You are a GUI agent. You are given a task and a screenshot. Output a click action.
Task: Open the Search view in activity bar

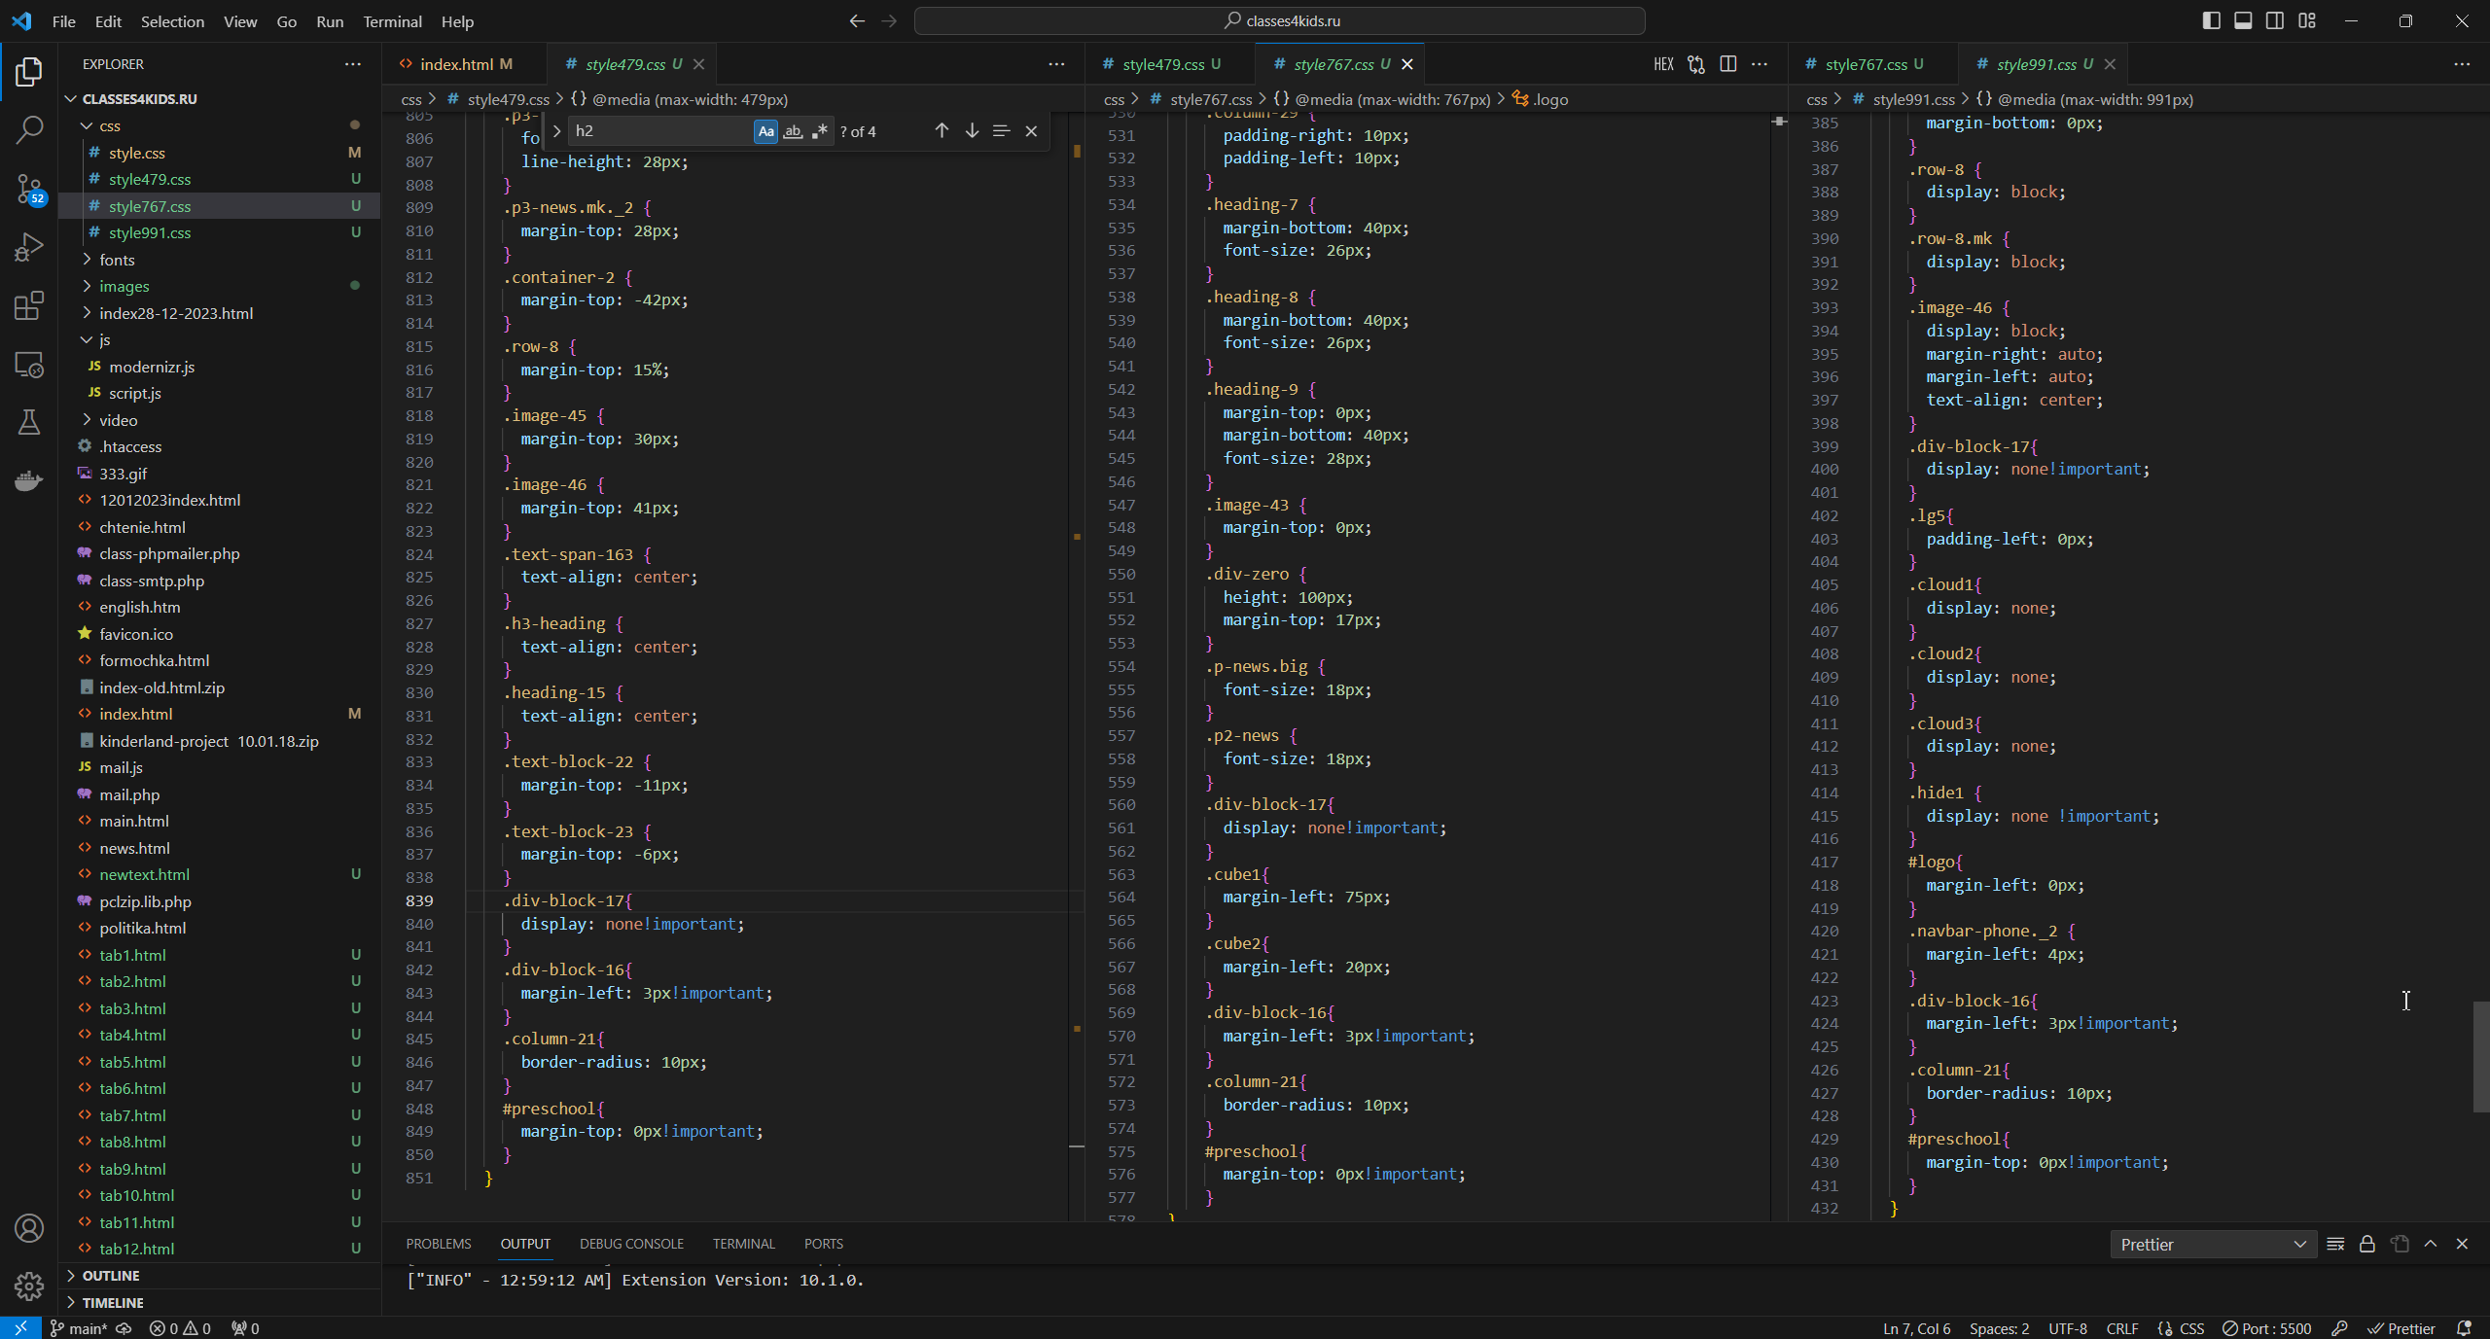29,128
